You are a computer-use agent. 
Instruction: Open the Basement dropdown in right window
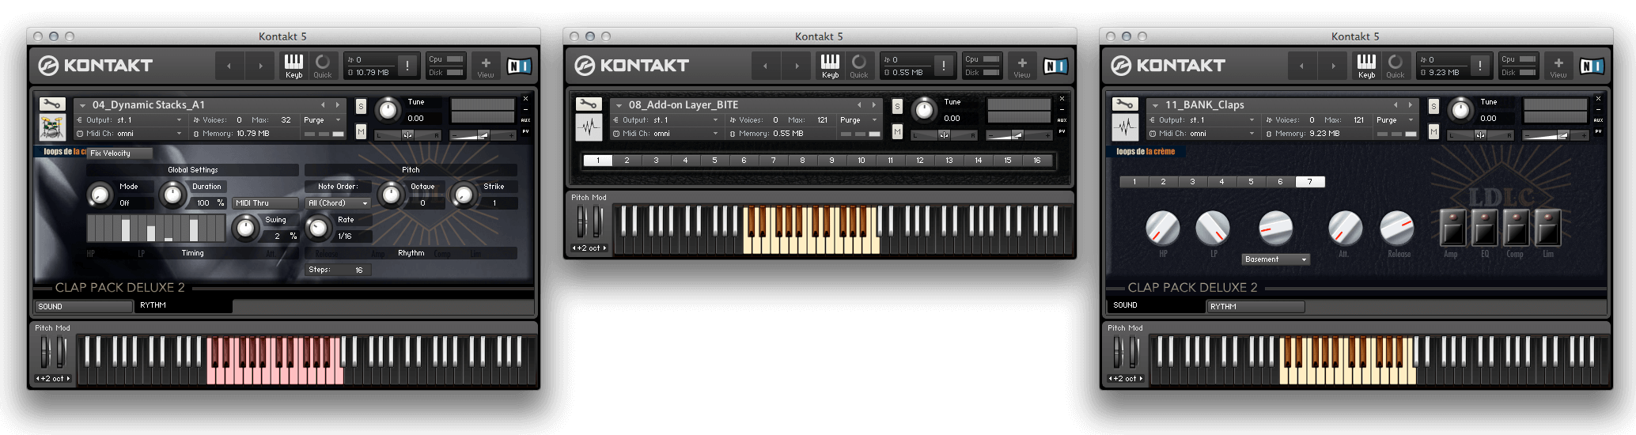1275,259
